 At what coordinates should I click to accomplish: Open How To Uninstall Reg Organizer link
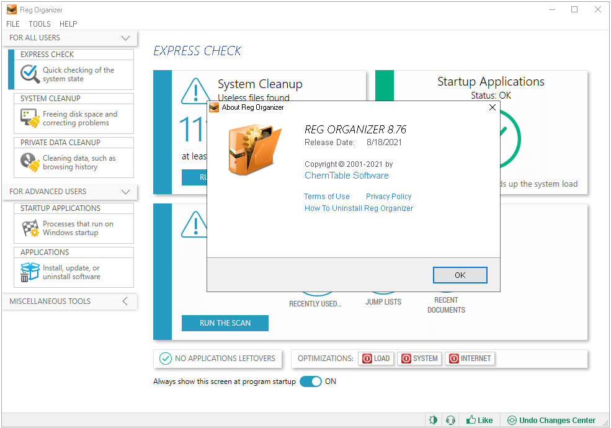click(x=359, y=208)
